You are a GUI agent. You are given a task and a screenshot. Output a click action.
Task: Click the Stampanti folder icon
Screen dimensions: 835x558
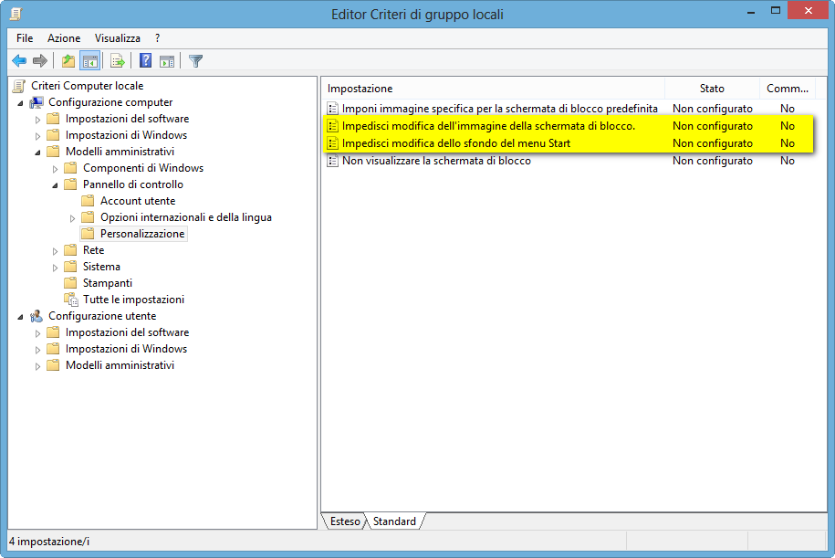pyautogui.click(x=70, y=283)
